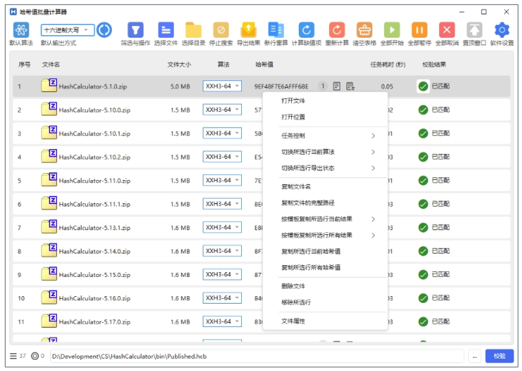522x371 pixels.
Task: Click the 全部暂停 pause all icon
Action: 420,30
